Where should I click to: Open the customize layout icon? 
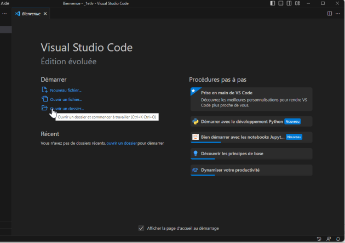pos(297,4)
